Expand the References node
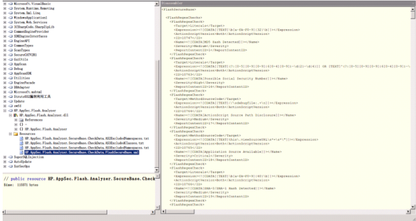This screenshot has width=416, height=221. tap(16, 119)
